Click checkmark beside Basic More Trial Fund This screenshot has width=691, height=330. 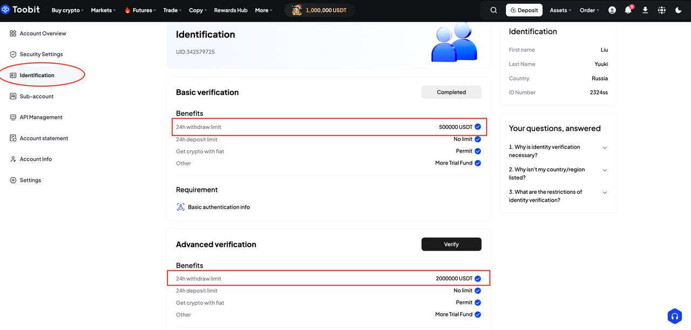[478, 163]
